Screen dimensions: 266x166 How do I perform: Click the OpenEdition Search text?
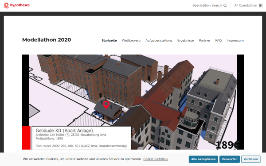pyautogui.click(x=207, y=5)
